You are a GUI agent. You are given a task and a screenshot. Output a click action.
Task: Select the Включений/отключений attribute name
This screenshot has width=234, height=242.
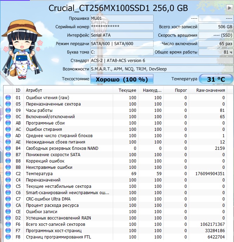click(x=50, y=117)
